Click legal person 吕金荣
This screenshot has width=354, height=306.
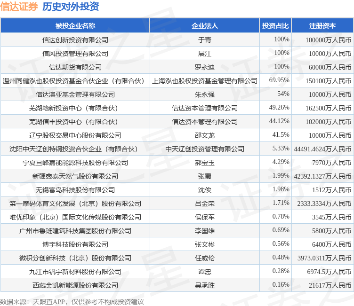[205, 204]
